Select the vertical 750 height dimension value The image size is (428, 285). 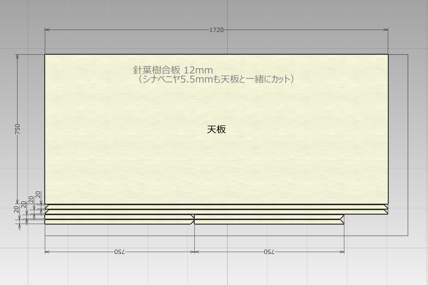click(17, 129)
